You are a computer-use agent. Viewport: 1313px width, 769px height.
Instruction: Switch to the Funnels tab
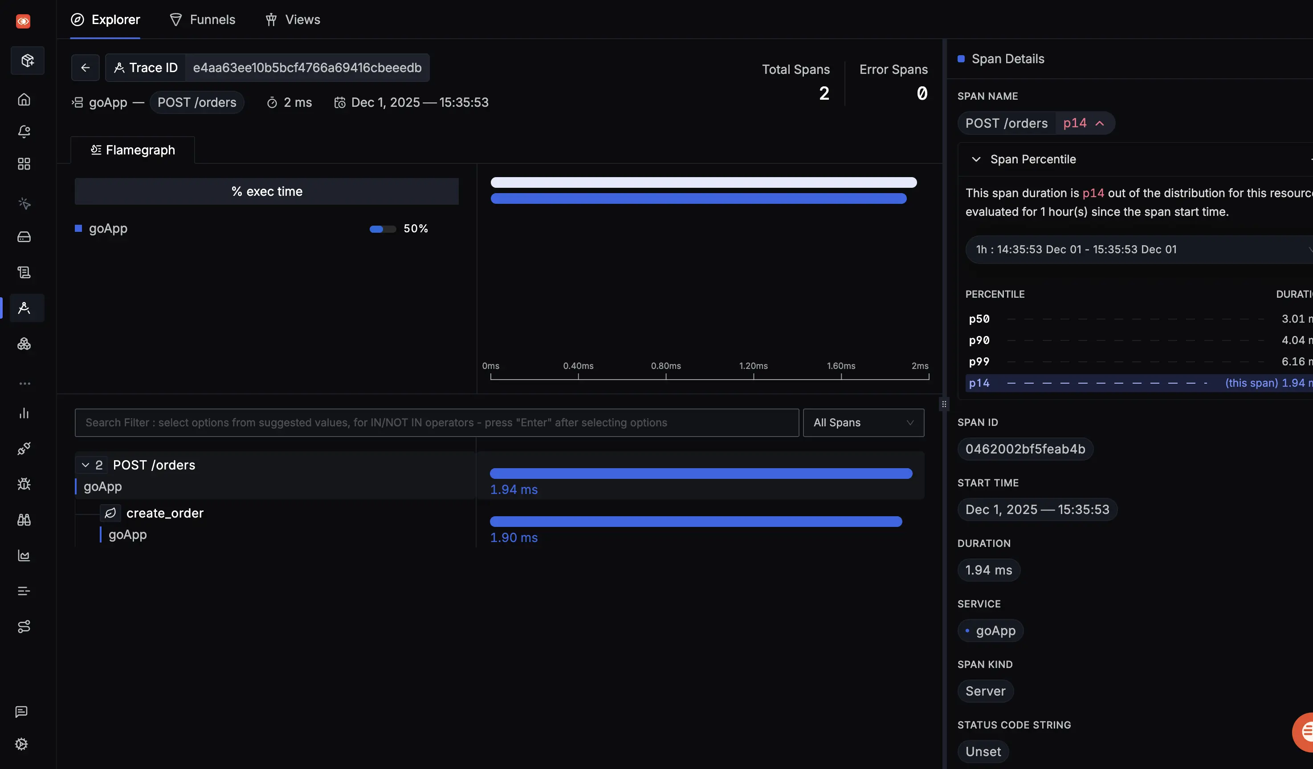tap(203, 20)
